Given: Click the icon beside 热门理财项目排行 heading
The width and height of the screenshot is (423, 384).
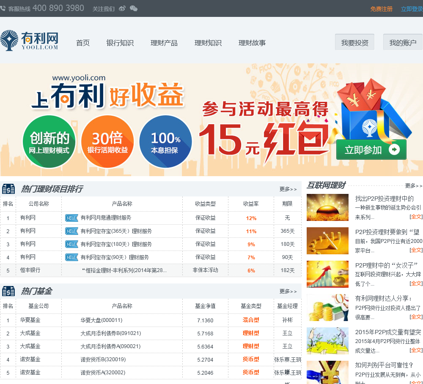Looking at the screenshot, I should coord(8,189).
